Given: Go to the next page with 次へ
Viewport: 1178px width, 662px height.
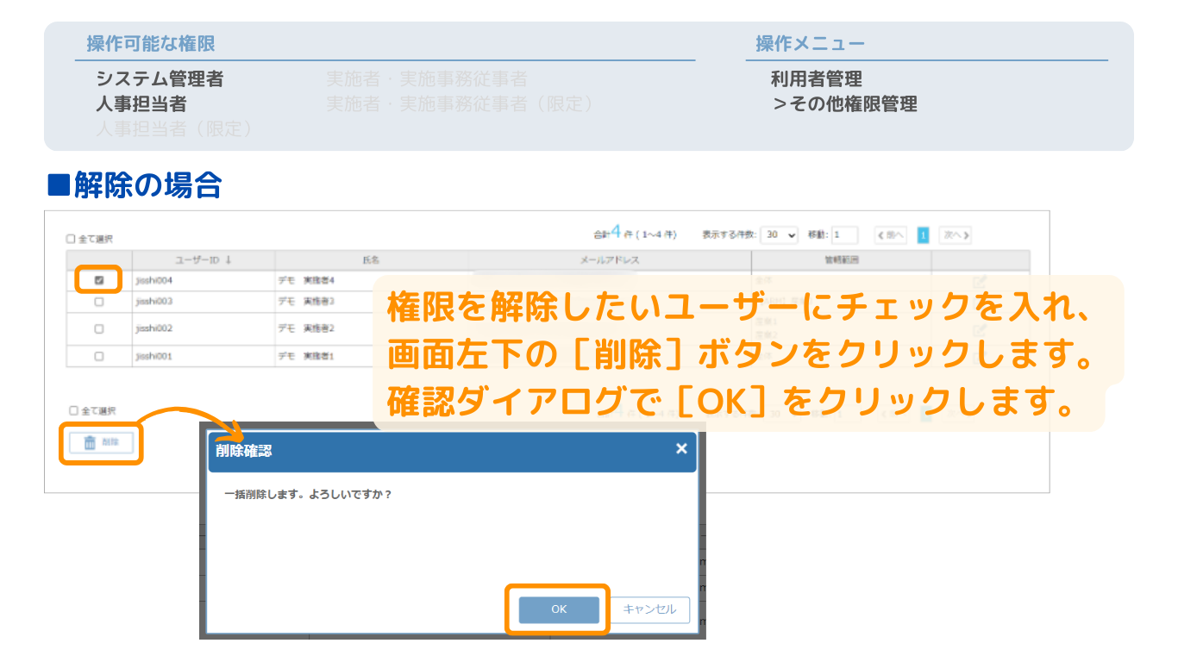Looking at the screenshot, I should [955, 234].
